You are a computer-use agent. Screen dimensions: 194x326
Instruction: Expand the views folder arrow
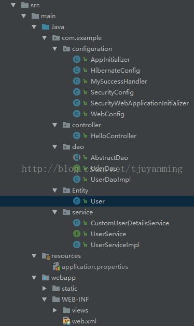coord(55,310)
